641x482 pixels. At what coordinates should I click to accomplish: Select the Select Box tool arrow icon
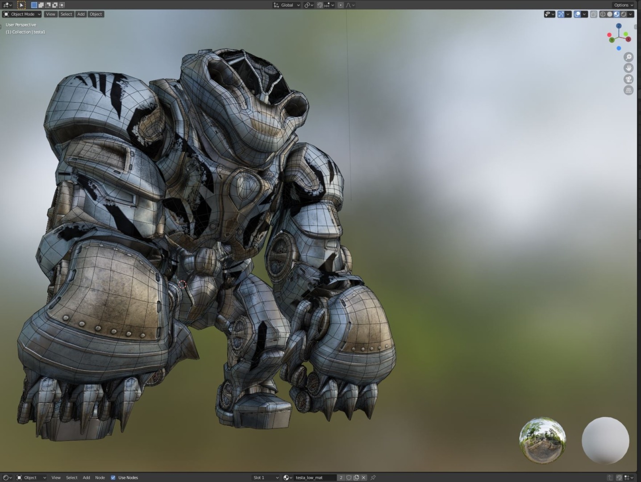(21, 5)
